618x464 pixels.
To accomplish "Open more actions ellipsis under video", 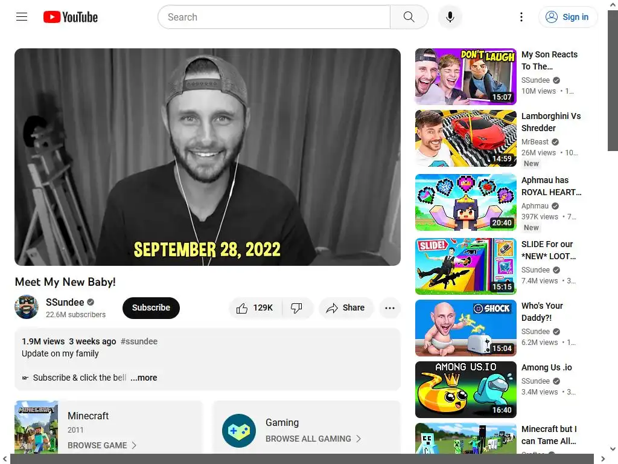I will point(390,308).
